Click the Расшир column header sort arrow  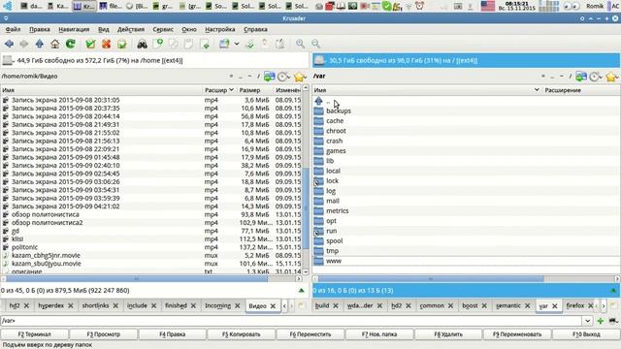[x=231, y=90]
